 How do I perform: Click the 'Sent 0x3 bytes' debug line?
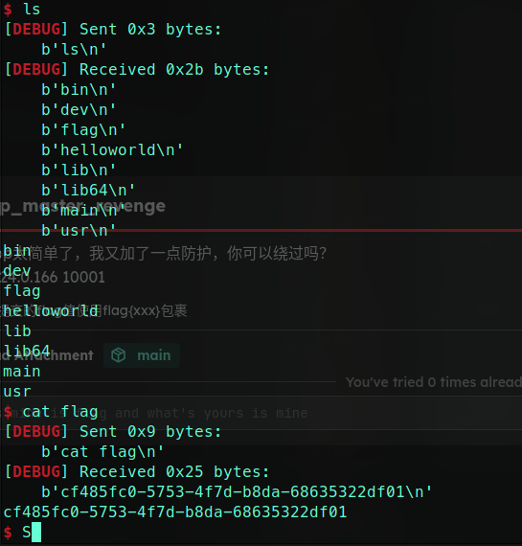pos(113,30)
